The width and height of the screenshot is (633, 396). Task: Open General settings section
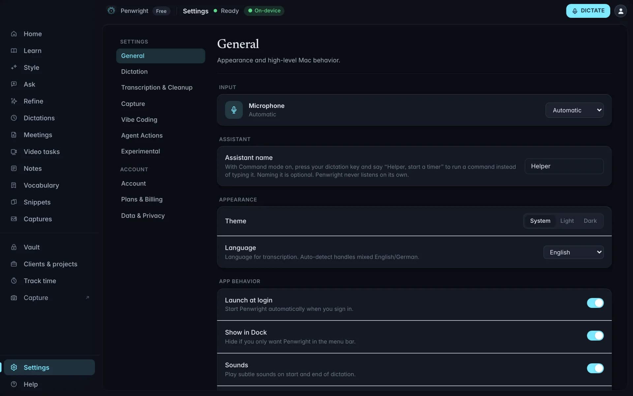(x=161, y=56)
